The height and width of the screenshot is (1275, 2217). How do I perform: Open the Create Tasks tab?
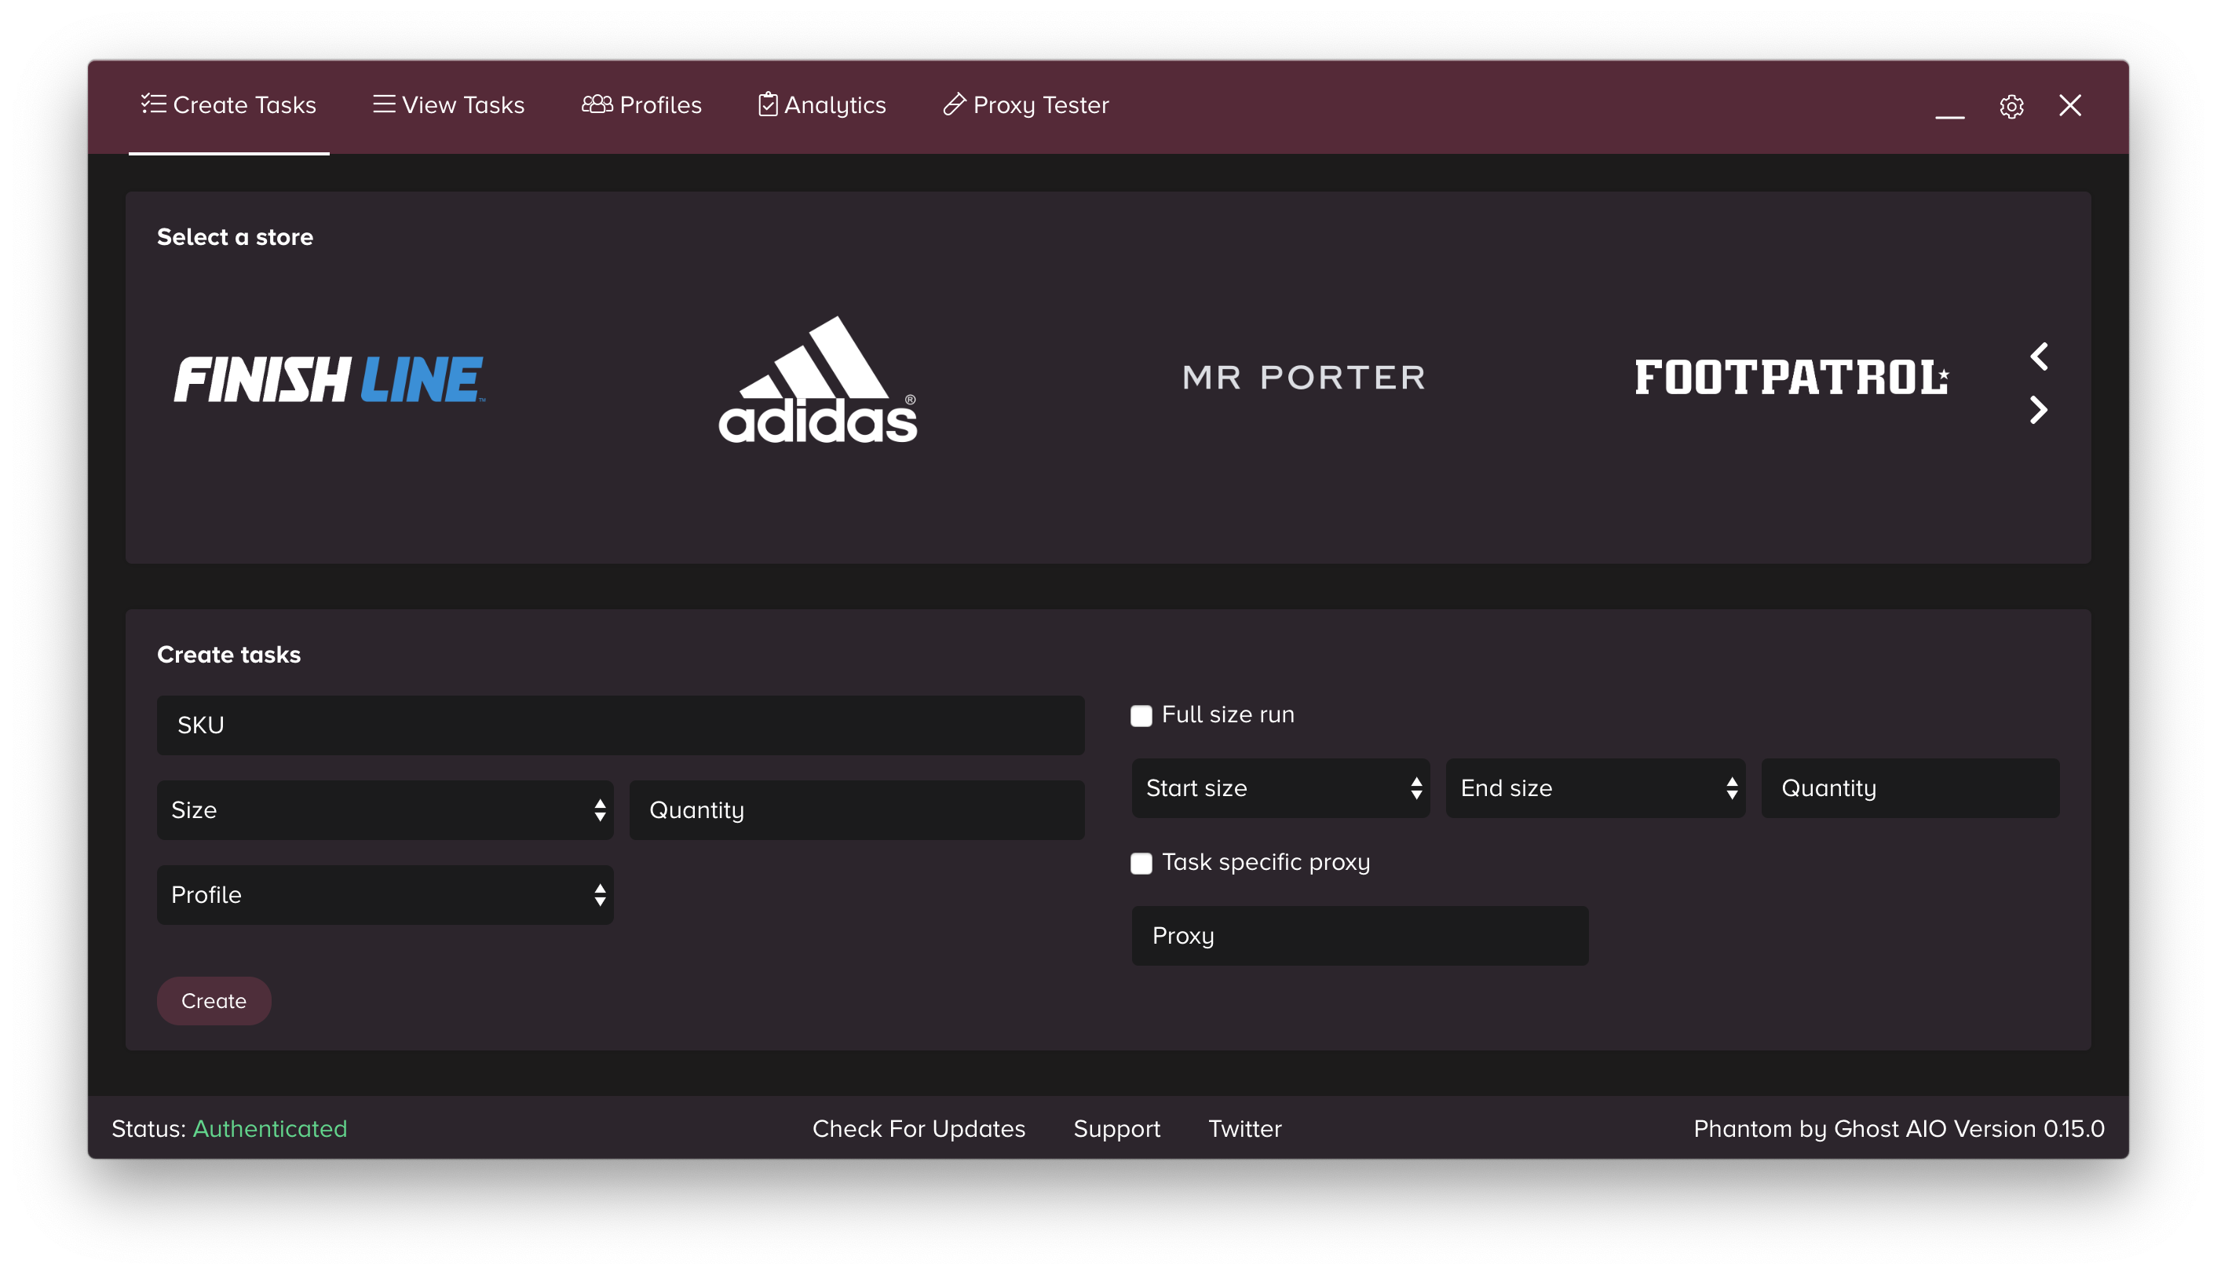tap(228, 105)
